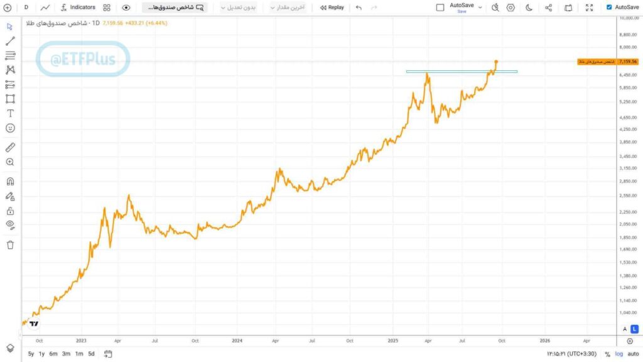Expand the AutoSave layout dropdown arrow
The width and height of the screenshot is (643, 362).
[480, 8]
